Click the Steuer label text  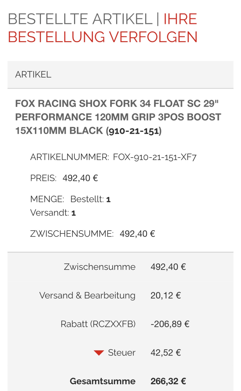[122, 353]
